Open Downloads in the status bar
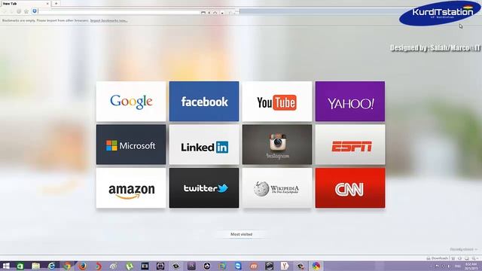This screenshot has width=482, height=271. 438,258
